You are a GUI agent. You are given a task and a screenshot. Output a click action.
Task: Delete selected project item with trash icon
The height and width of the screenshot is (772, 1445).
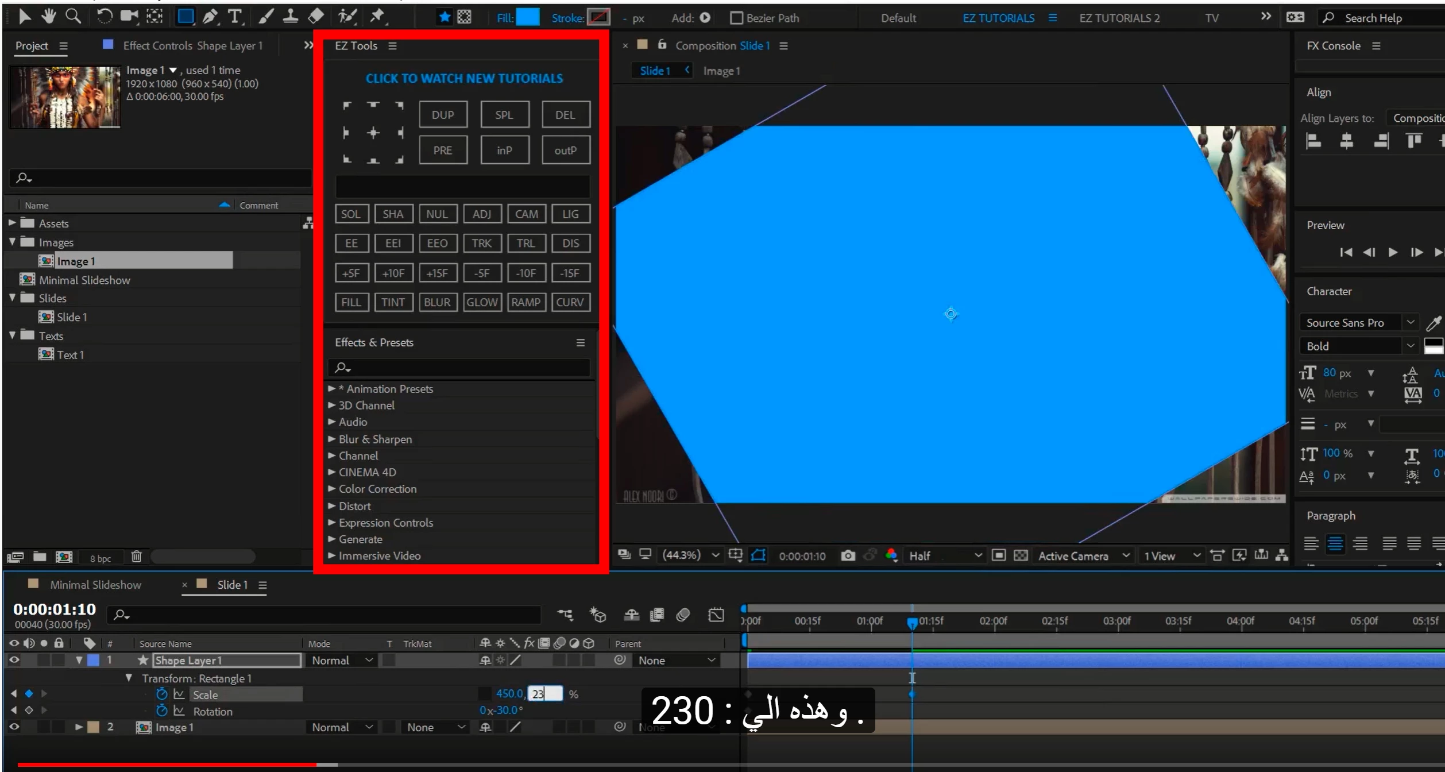[x=136, y=557]
